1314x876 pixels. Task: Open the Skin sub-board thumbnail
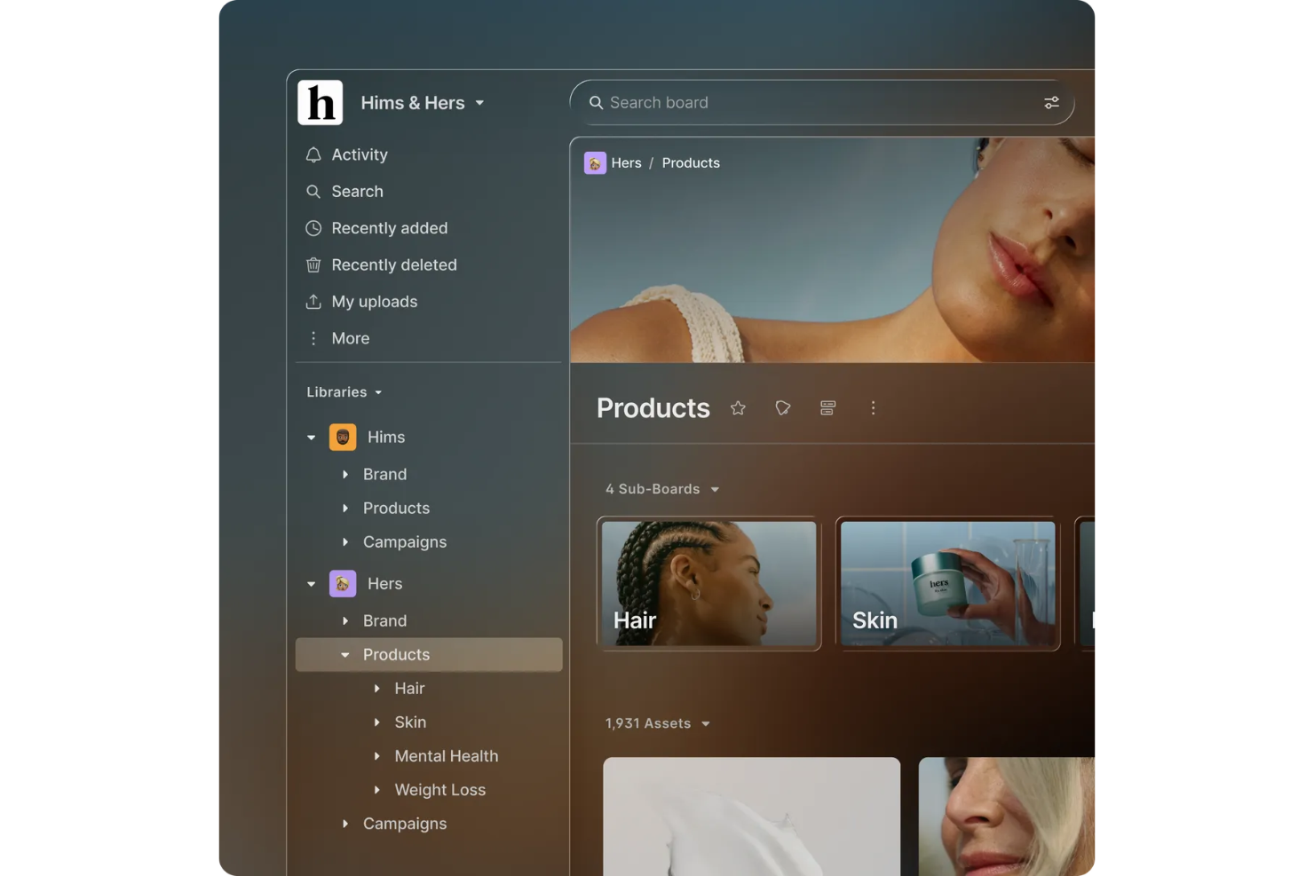click(947, 583)
